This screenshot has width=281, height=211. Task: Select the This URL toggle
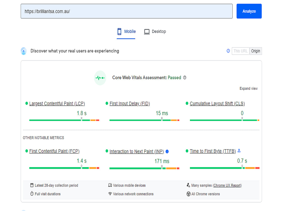click(241, 51)
